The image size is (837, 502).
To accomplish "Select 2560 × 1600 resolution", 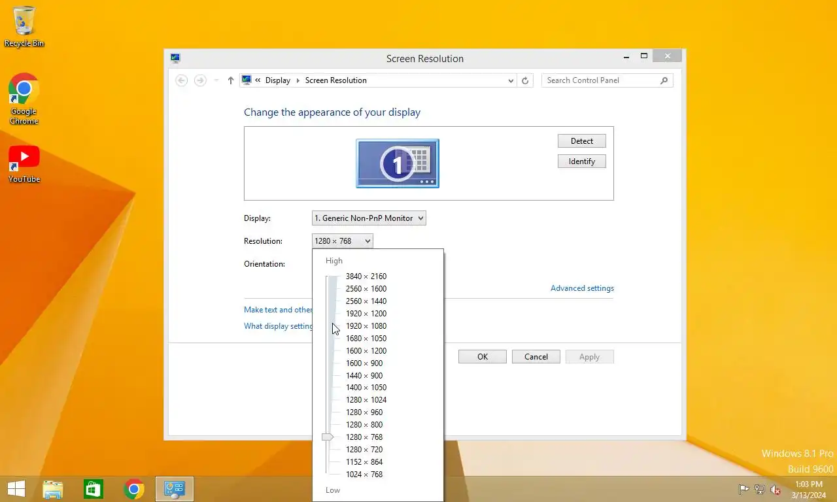I will [366, 289].
